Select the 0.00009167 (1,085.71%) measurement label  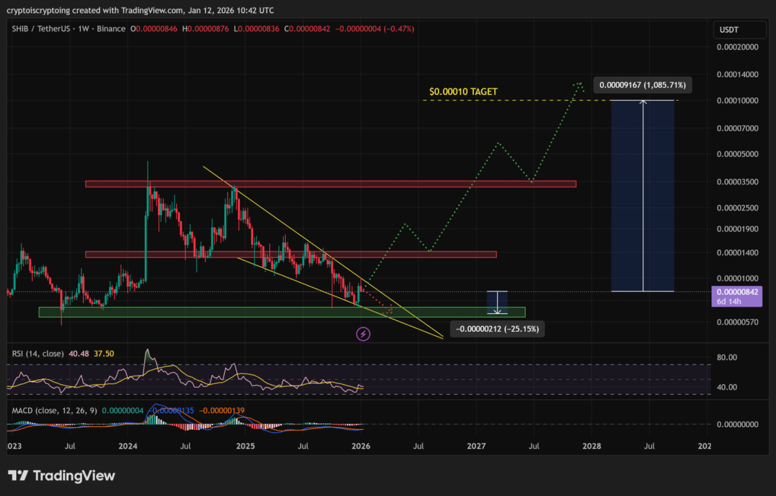[642, 85]
